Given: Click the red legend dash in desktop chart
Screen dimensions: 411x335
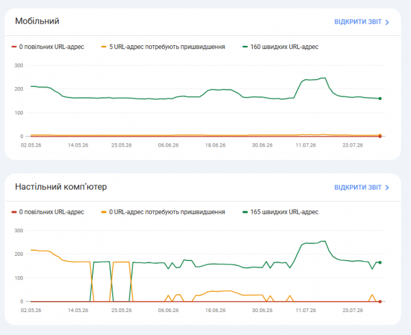Looking at the screenshot, I should (x=14, y=212).
